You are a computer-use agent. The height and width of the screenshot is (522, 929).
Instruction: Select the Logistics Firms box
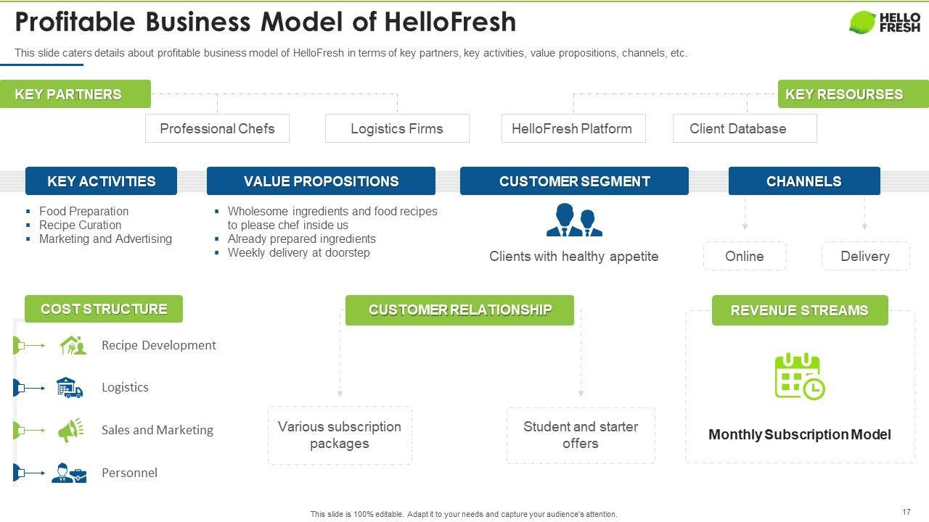(396, 128)
